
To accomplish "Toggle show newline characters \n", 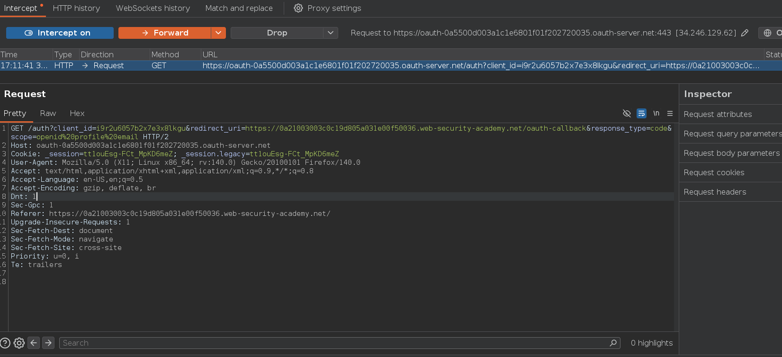I will [656, 113].
